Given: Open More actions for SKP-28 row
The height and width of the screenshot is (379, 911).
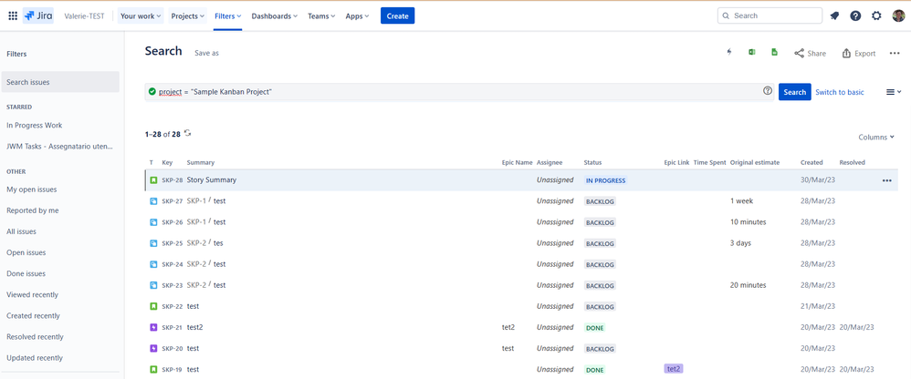Looking at the screenshot, I should (x=886, y=180).
